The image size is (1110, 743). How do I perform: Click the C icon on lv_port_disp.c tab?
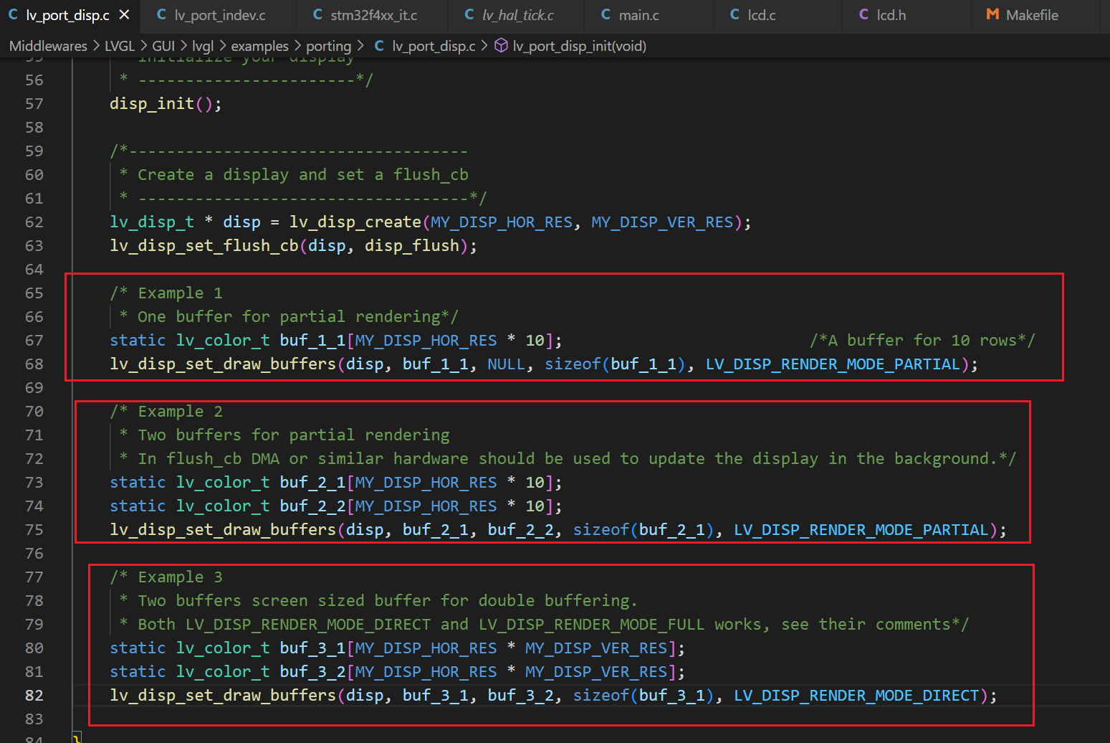[x=13, y=14]
